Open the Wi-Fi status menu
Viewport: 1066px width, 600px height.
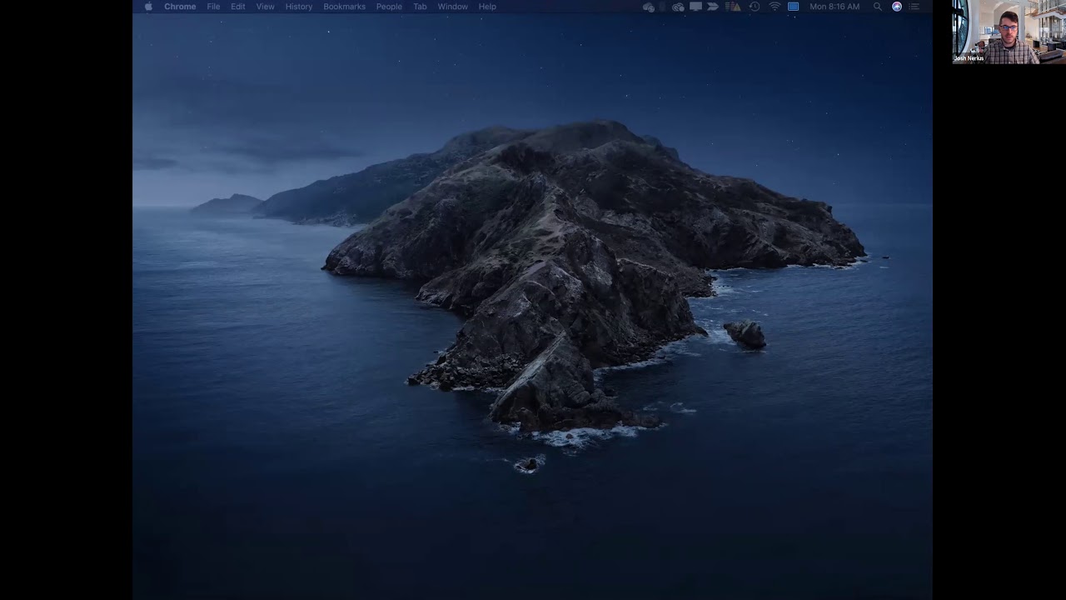click(x=775, y=7)
